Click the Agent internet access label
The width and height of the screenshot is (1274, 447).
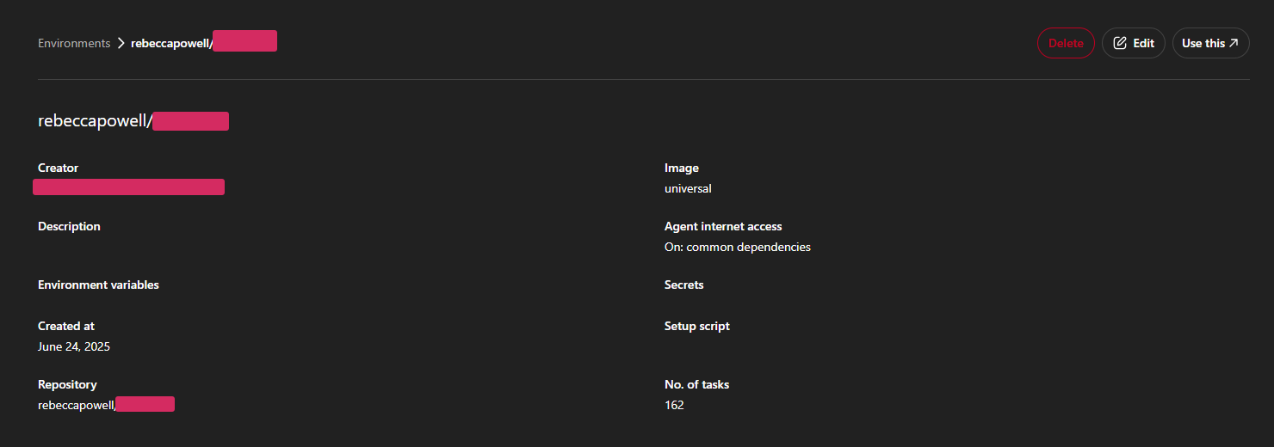(723, 226)
